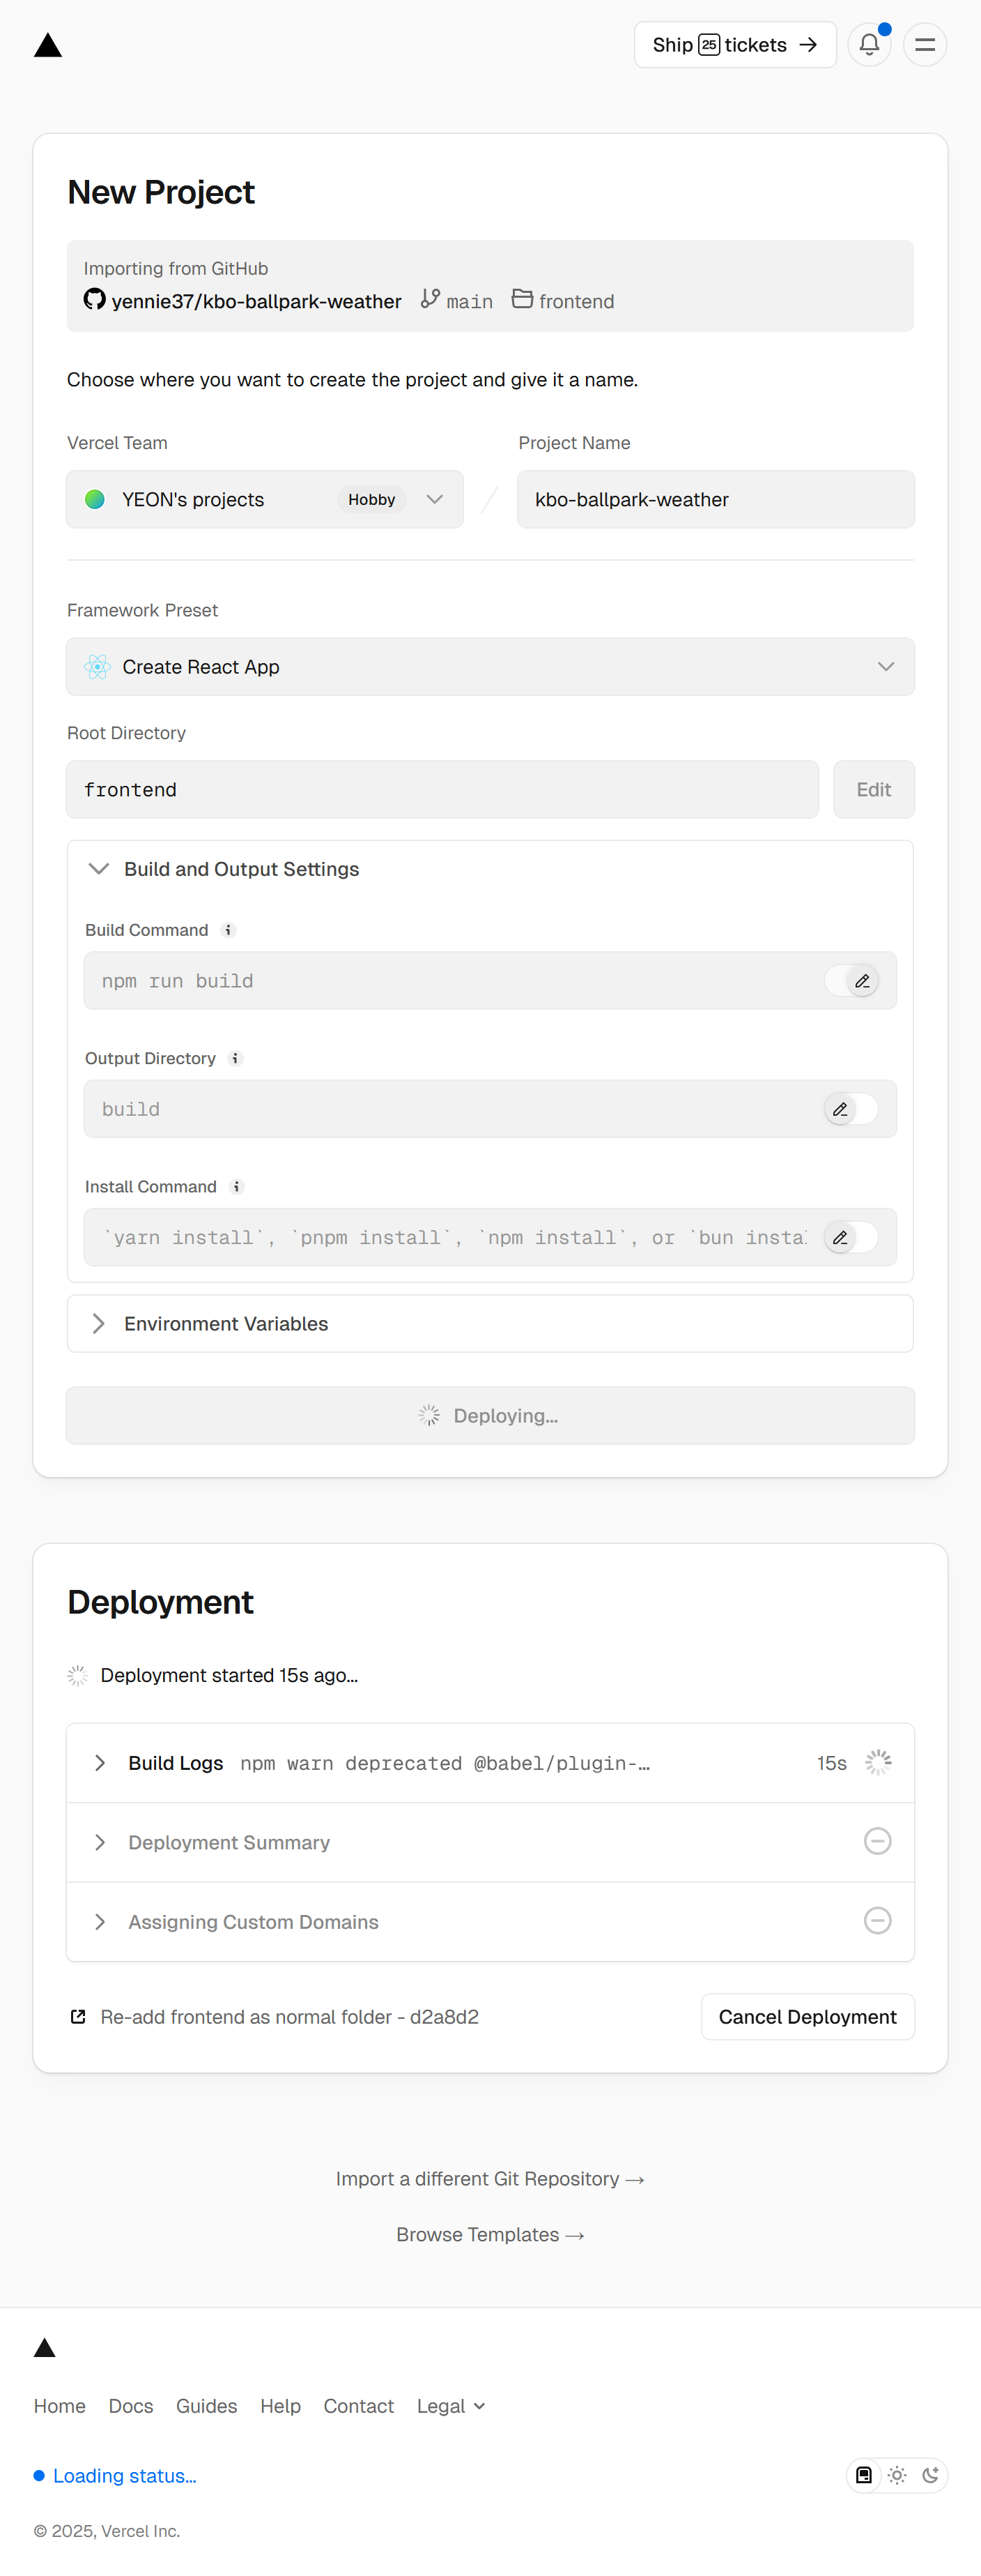Click the Deployment Summary pending status icon

pos(877,1841)
